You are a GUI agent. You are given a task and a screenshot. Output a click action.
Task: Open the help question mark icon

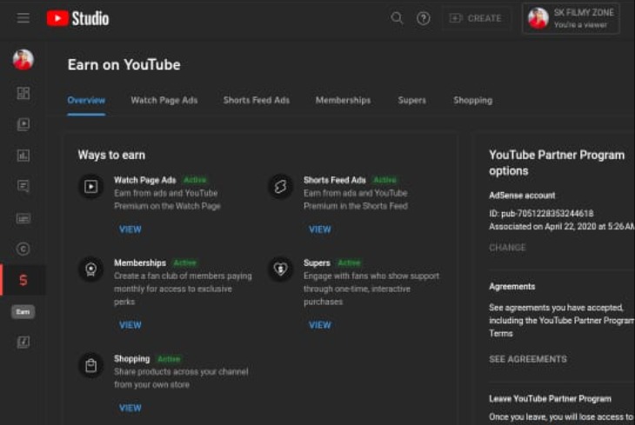[424, 18]
